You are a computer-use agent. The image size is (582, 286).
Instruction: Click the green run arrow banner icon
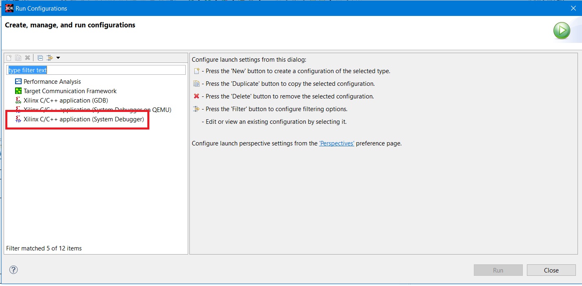click(x=562, y=31)
